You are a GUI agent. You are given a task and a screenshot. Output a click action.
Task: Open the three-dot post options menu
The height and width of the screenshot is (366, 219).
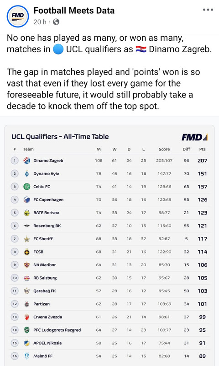coord(208,10)
